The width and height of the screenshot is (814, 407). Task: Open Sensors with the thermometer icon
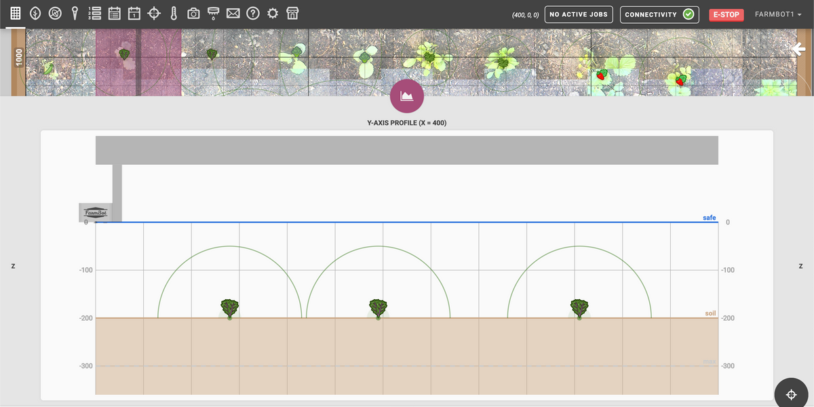point(174,12)
